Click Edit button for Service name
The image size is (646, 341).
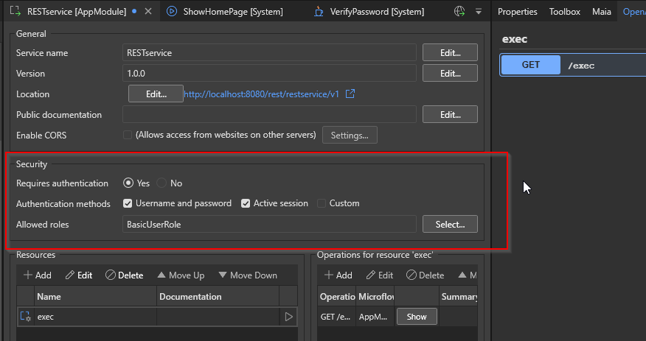(x=450, y=52)
